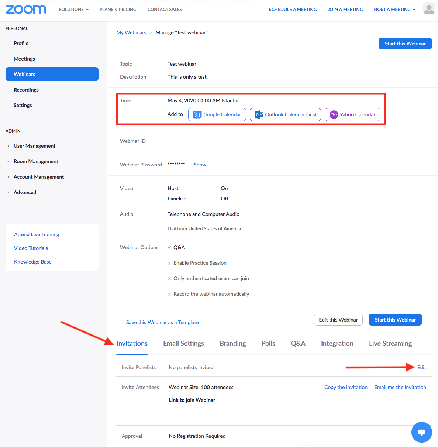Open the user profile avatar
438x447 pixels.
click(x=429, y=8)
